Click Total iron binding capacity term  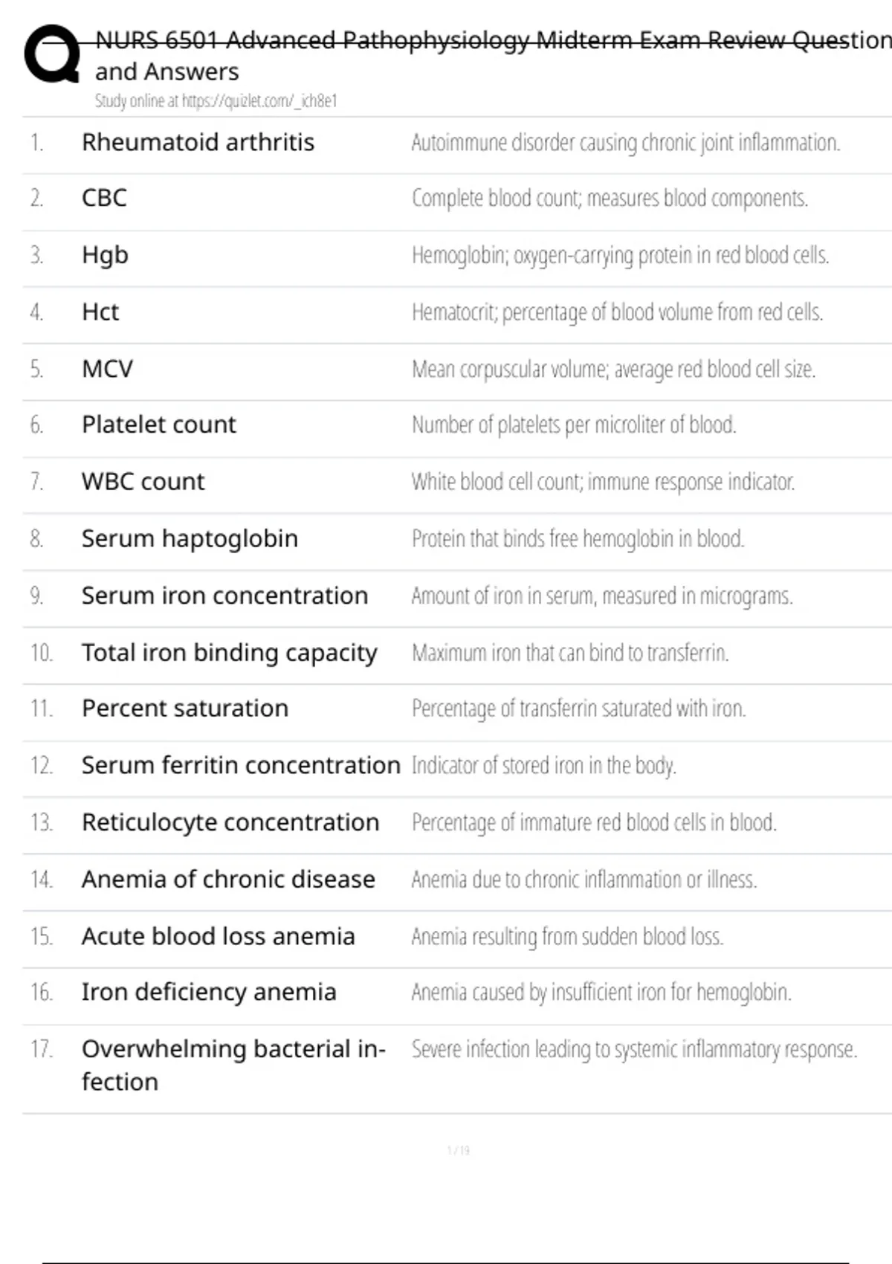click(x=229, y=653)
